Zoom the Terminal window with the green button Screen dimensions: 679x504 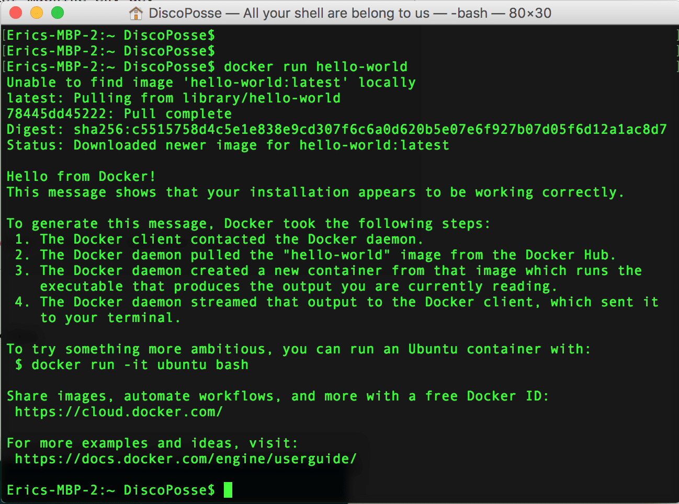[x=58, y=13]
